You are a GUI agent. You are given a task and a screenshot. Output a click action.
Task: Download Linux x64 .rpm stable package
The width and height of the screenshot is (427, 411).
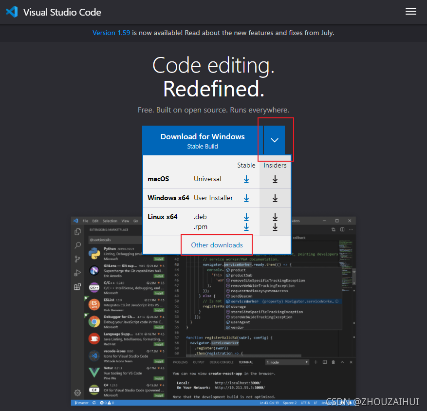click(246, 226)
